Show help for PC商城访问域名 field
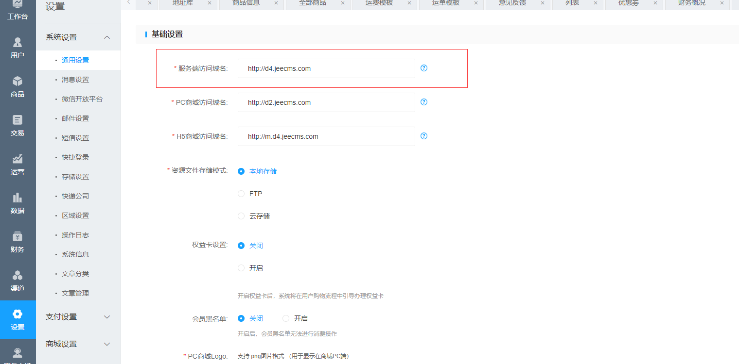Viewport: 739px width, 364px height. (x=424, y=102)
